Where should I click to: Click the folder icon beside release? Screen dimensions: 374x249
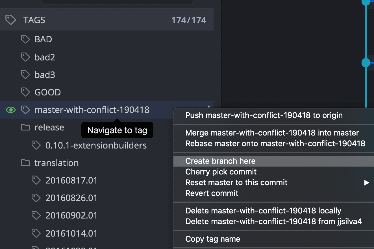(x=25, y=127)
